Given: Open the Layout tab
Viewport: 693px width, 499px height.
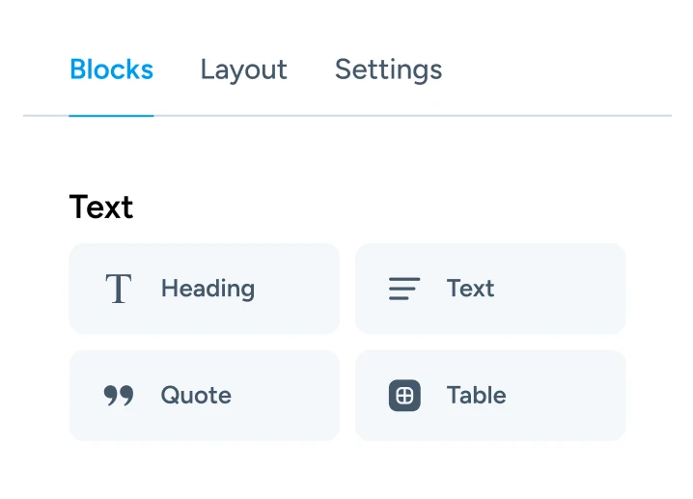Looking at the screenshot, I should coord(243,69).
